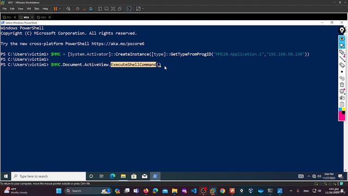Viewport: 348px width, 196px height.
Task: Open the VMware Help menu
Action: [45, 9]
